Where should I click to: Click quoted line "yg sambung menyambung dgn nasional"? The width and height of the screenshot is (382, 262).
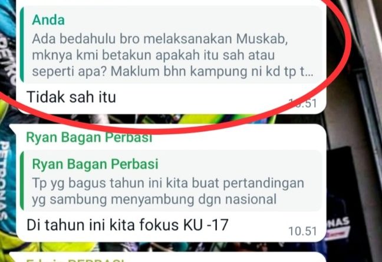pyautogui.click(x=154, y=200)
